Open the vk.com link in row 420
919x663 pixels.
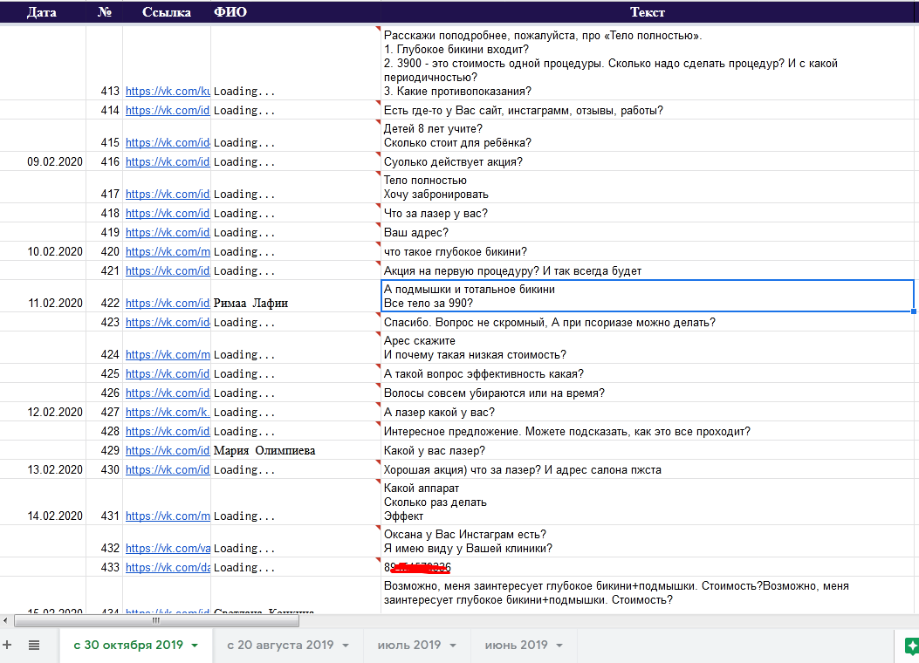point(168,252)
